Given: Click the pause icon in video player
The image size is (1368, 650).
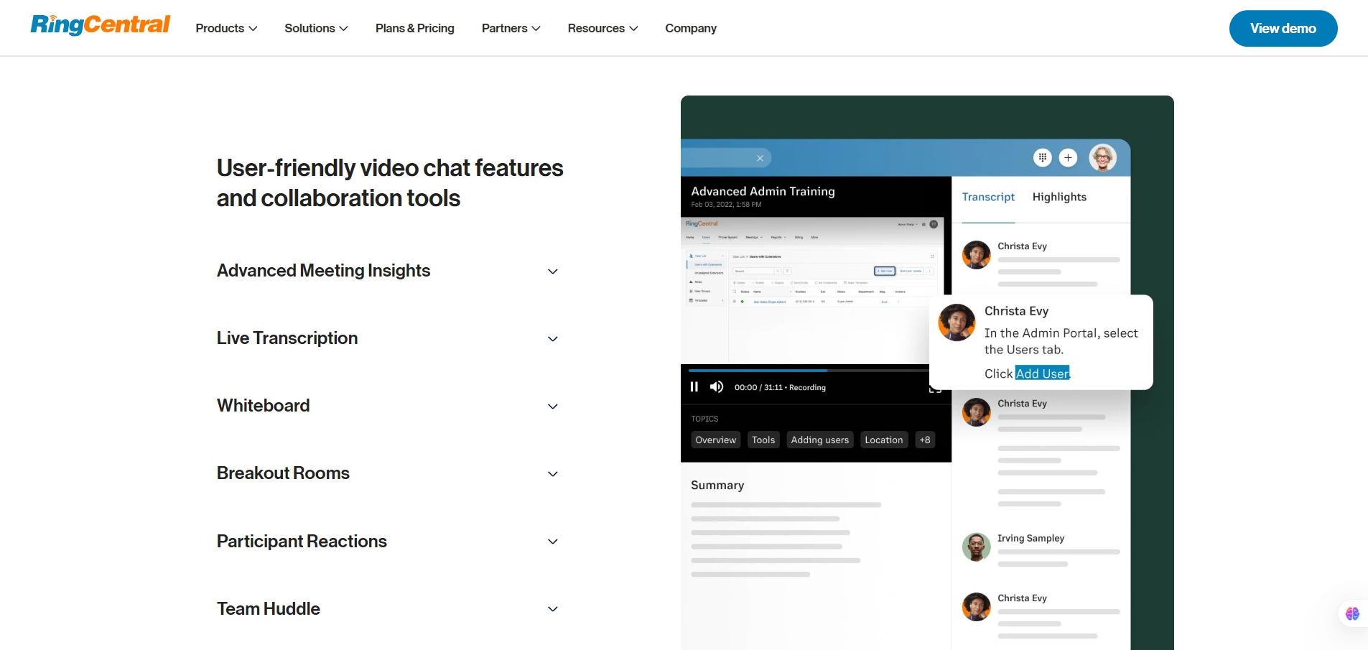Looking at the screenshot, I should coord(694,387).
